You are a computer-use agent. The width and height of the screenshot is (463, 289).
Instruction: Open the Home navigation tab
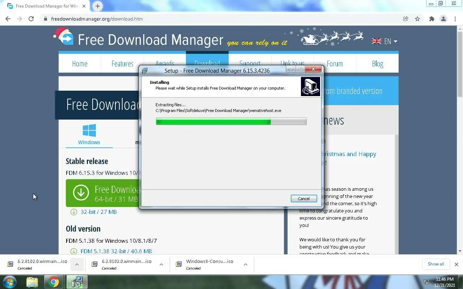(x=80, y=64)
